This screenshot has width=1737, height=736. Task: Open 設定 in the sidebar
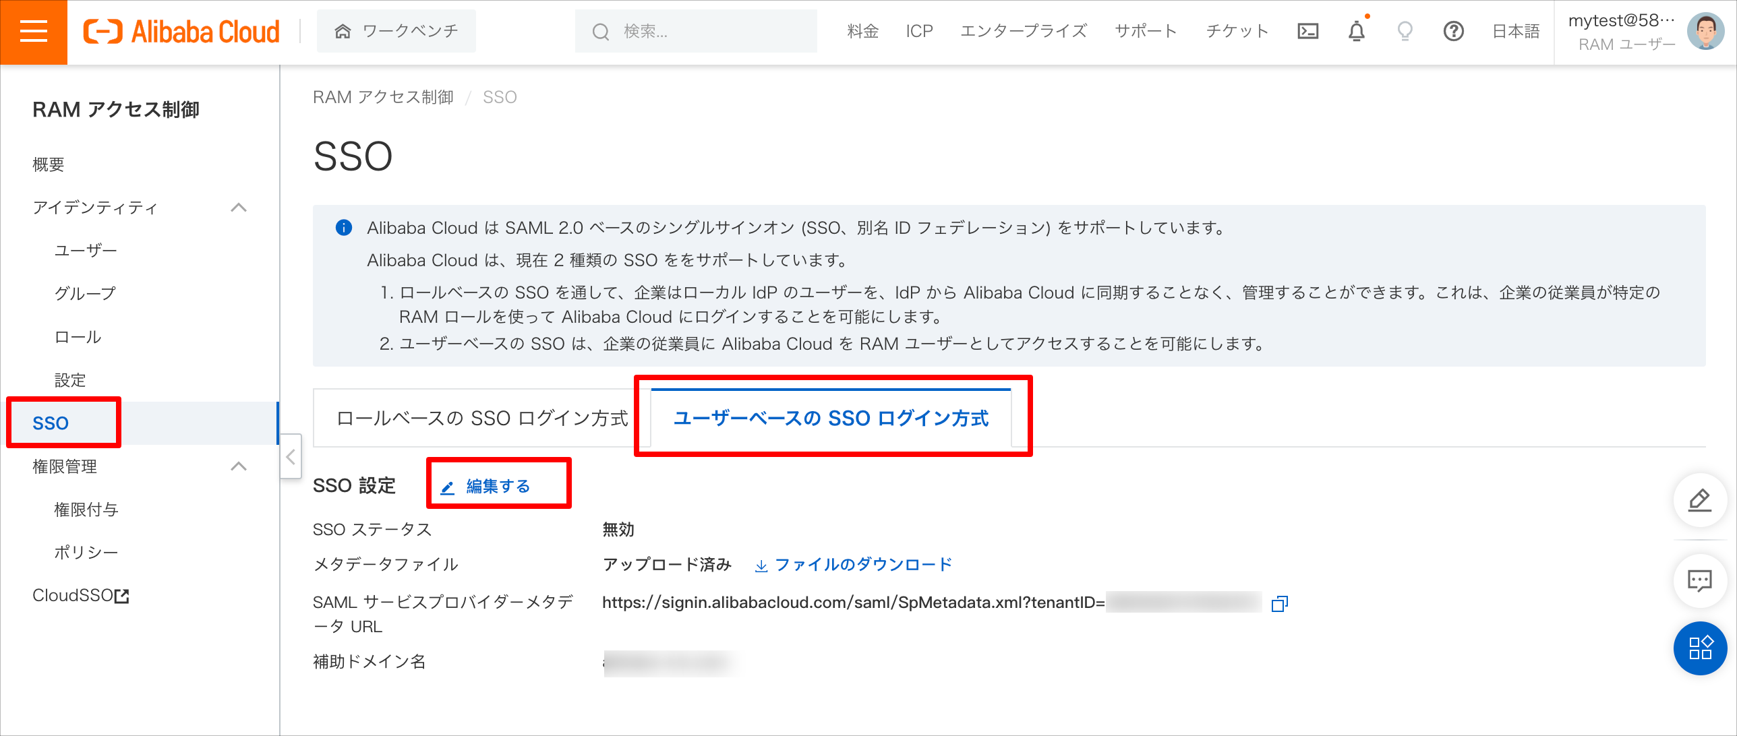(70, 380)
